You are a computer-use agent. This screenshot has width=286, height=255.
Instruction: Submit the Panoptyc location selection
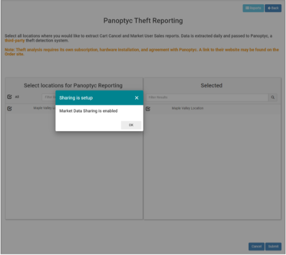[x=273, y=246]
